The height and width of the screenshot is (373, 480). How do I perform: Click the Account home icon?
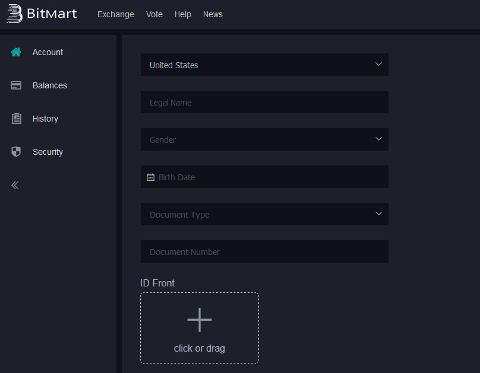click(16, 52)
